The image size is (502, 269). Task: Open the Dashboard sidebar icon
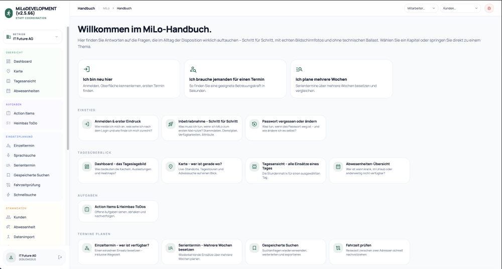click(9, 61)
